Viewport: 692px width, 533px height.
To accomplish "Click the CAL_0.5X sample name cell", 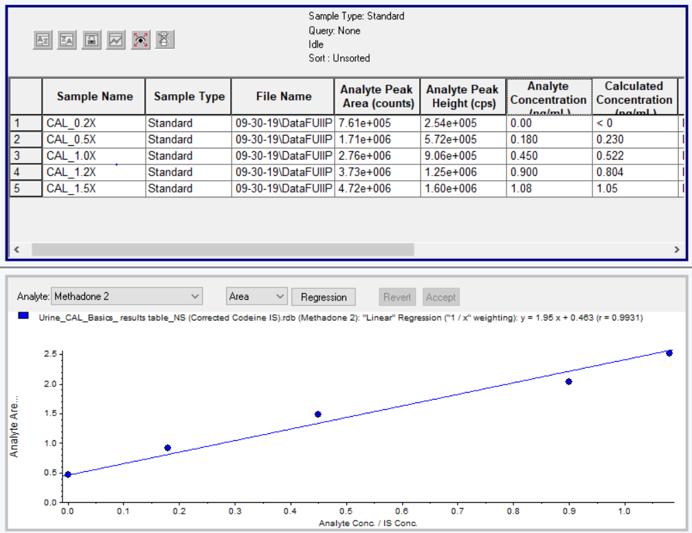I will pos(94,140).
